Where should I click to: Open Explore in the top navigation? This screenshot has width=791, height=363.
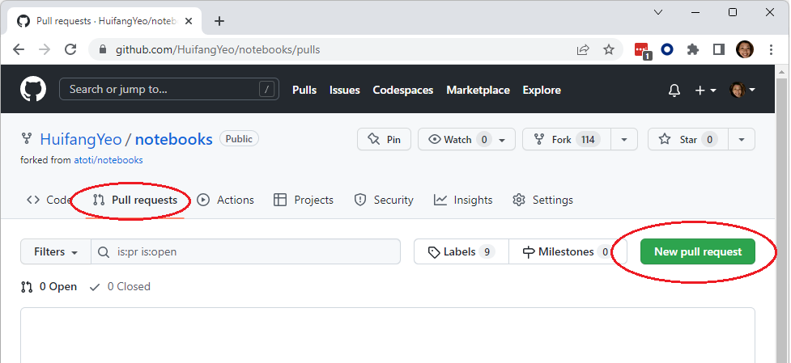coord(542,90)
